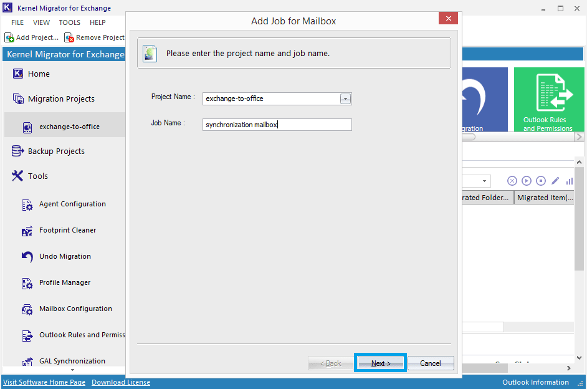
Task: Select Profile Manager text in sidebar
Action: pyautogui.click(x=65, y=282)
